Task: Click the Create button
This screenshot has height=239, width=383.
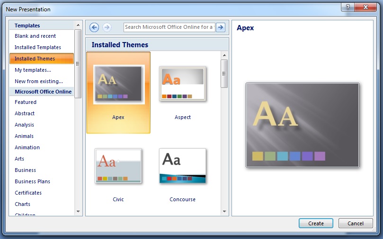Action: point(316,223)
